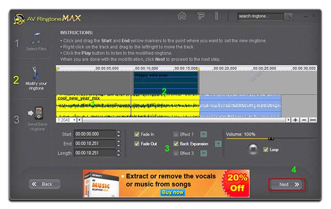The height and width of the screenshot is (209, 331).
Task: Expand the Back Expansion effect dropdown
Action: (x=218, y=144)
